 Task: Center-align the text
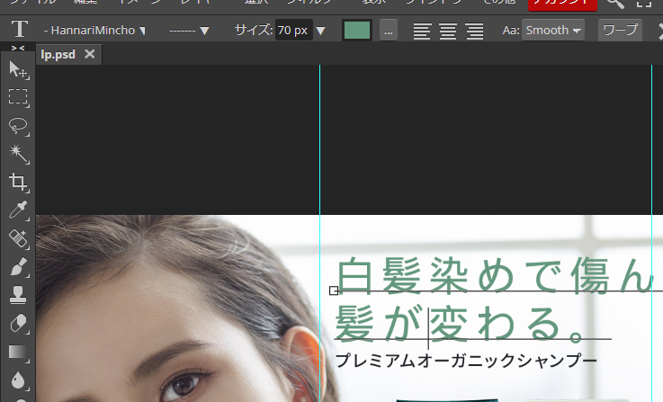tap(447, 31)
